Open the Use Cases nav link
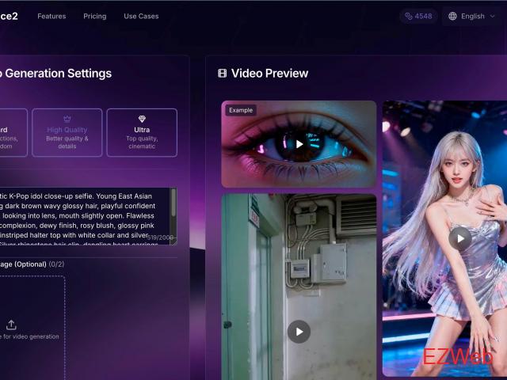This screenshot has width=507, height=380. click(141, 16)
